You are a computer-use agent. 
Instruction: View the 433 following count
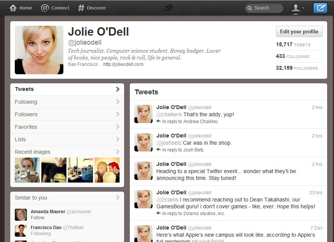tap(293, 56)
